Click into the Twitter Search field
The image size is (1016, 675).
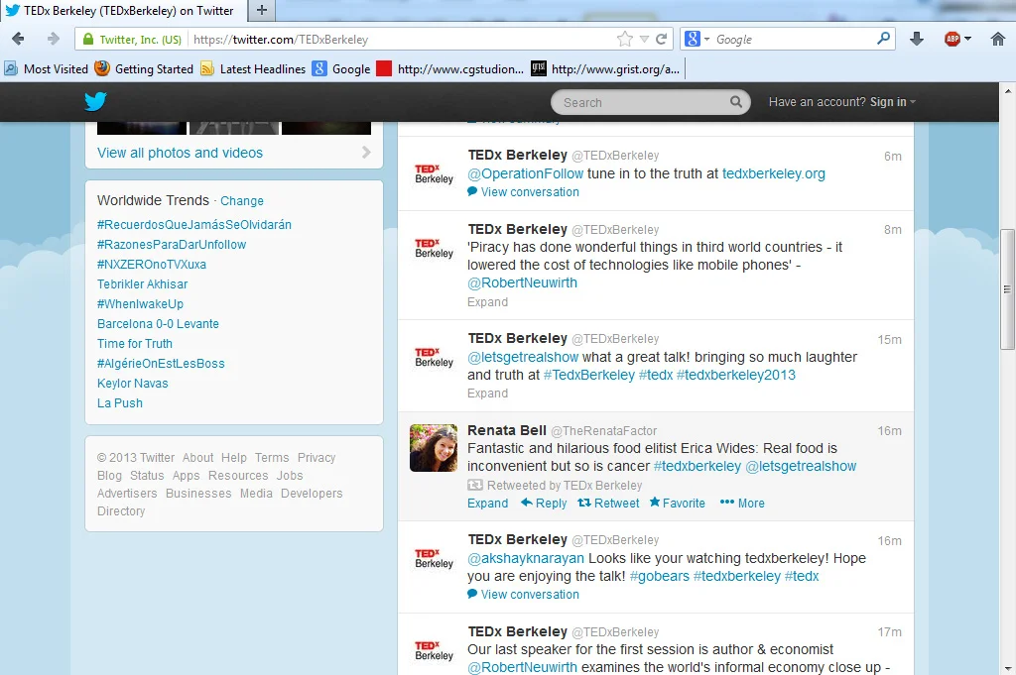coord(642,102)
